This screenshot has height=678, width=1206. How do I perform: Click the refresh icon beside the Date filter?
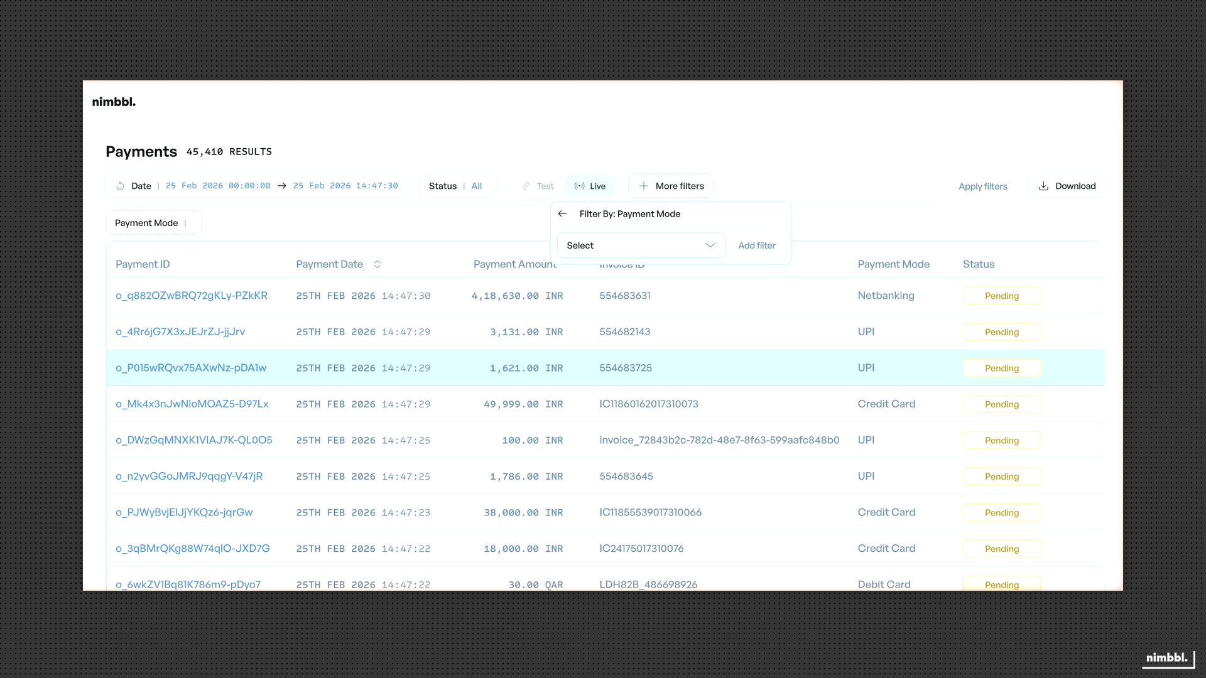coord(119,186)
